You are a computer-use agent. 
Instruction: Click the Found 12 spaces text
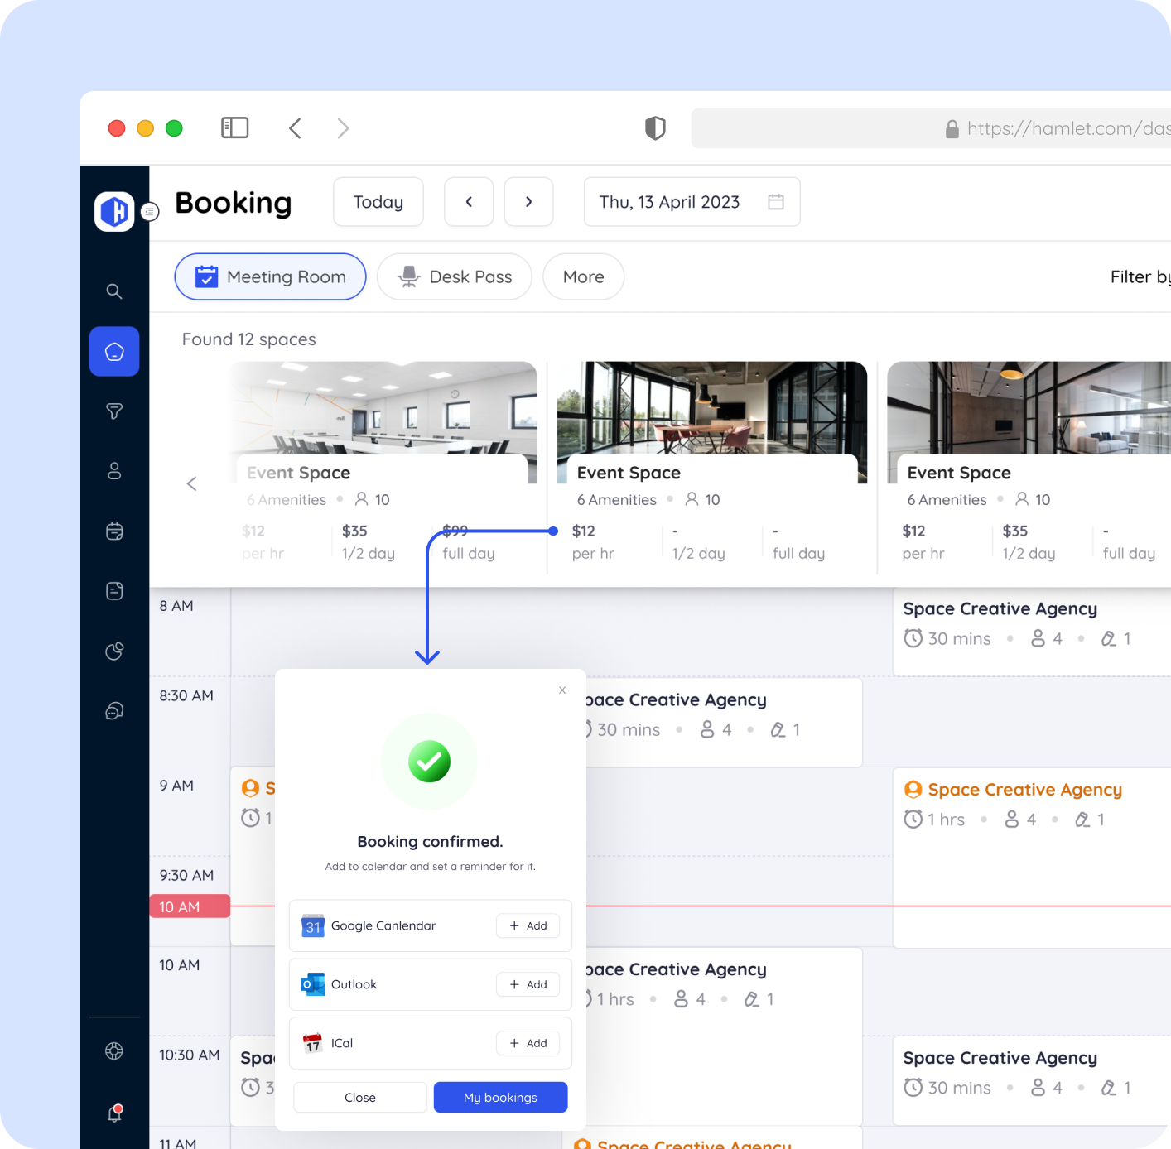249,339
